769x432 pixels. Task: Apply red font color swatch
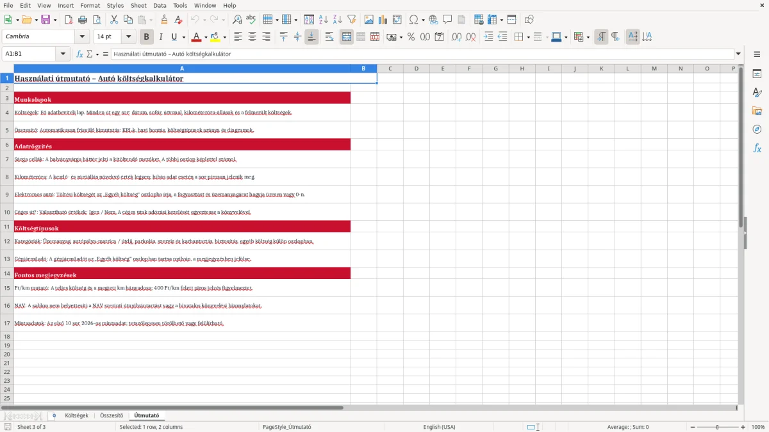pyautogui.click(x=196, y=37)
